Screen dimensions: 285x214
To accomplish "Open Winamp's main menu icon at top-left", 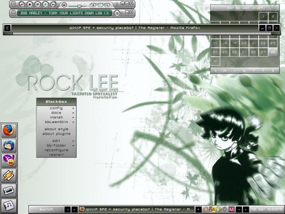I will [x=13, y=3].
